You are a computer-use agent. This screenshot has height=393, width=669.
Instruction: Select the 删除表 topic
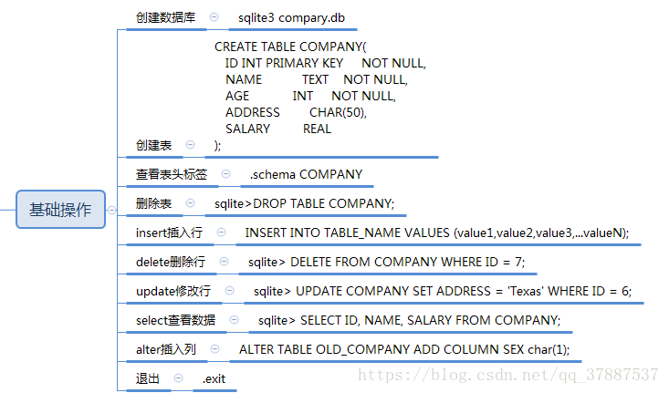[153, 203]
